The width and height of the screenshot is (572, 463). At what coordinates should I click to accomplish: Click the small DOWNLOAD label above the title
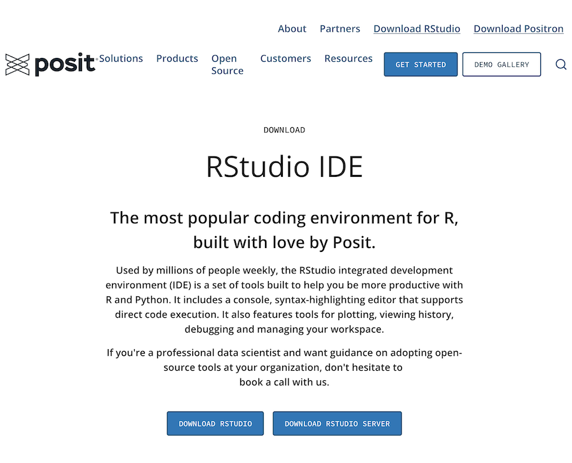point(285,130)
